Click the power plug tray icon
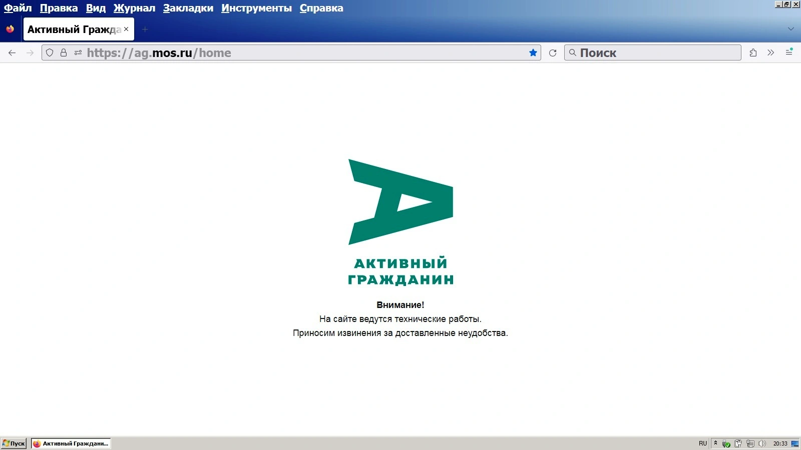The image size is (801, 450). (738, 443)
